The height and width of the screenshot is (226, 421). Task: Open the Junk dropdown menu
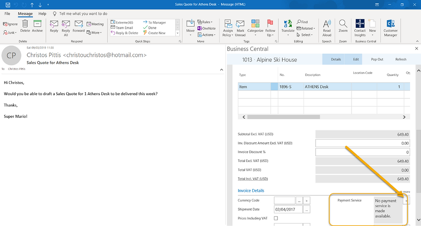(x=10, y=32)
